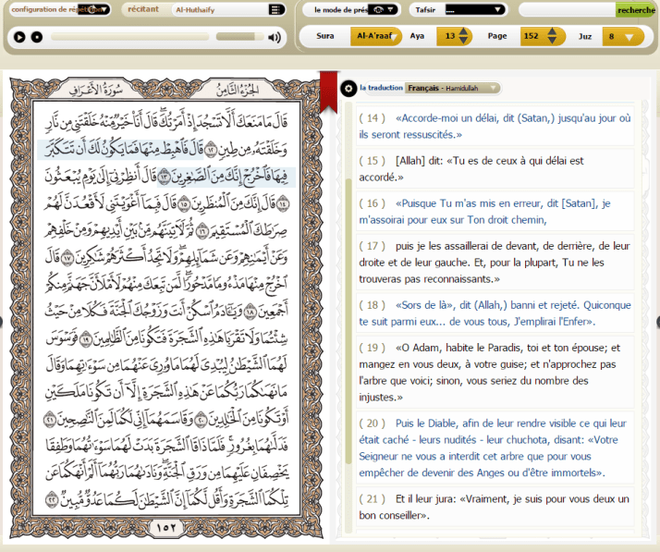Click the Page 152 stepper arrows
The image size is (660, 552).
553,36
